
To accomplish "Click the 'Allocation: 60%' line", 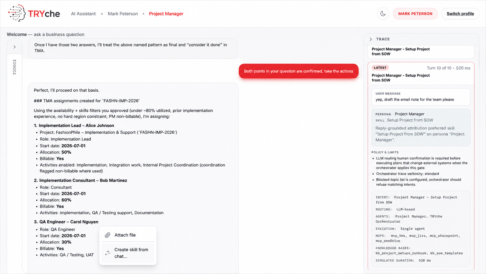I will pyautogui.click(x=56, y=200).
